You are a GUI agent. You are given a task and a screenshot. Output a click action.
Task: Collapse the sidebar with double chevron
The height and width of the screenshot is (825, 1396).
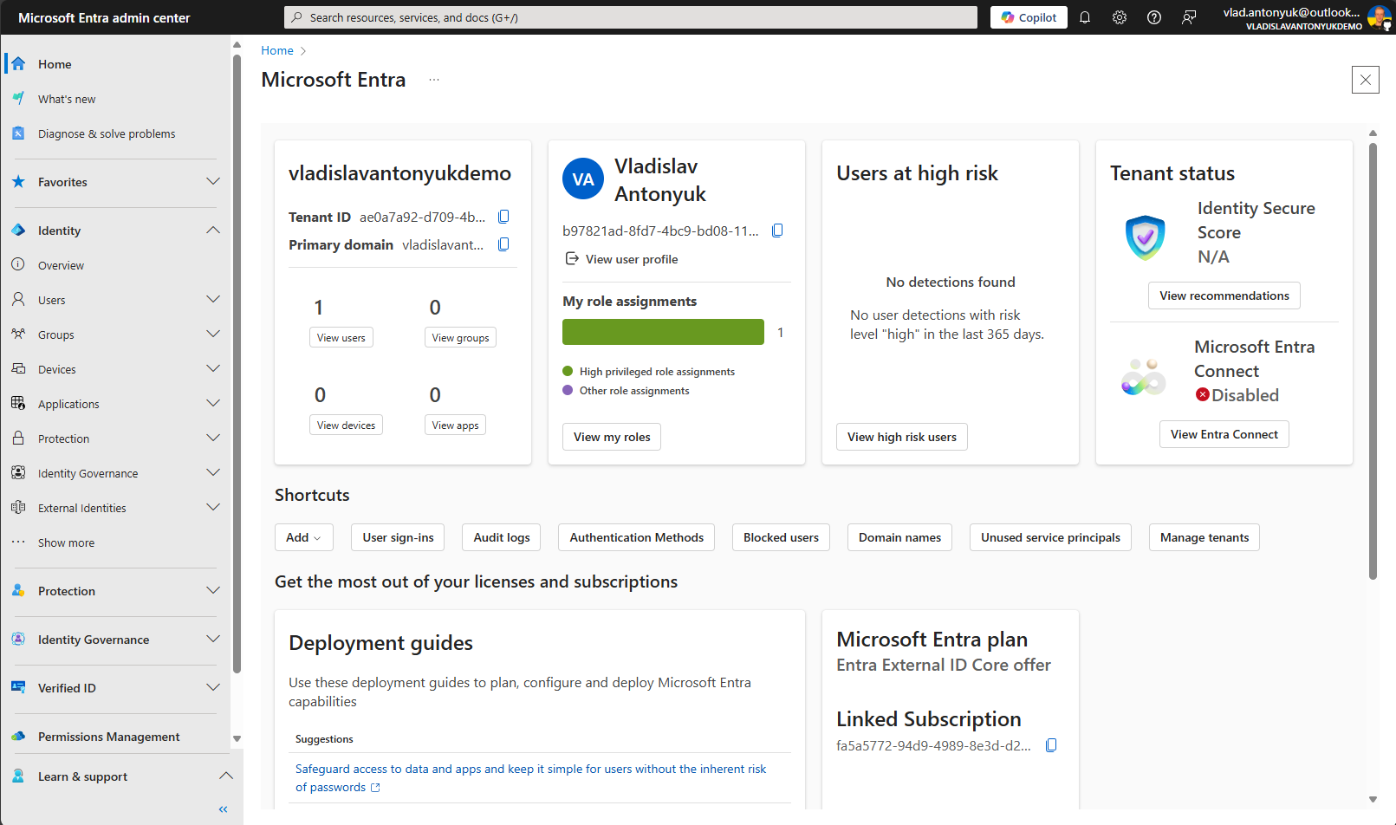[x=224, y=809]
